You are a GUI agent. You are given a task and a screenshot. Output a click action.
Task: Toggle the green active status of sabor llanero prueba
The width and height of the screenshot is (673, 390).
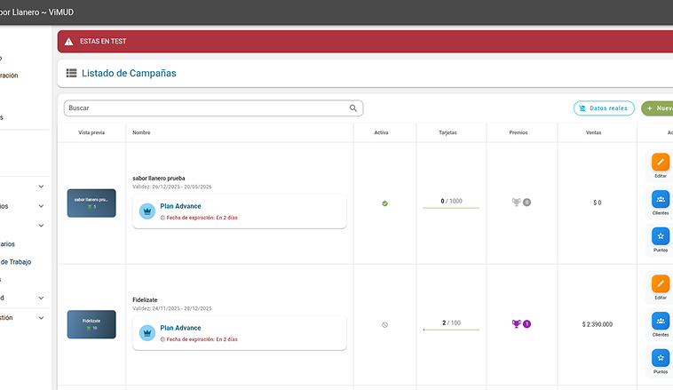pos(384,203)
